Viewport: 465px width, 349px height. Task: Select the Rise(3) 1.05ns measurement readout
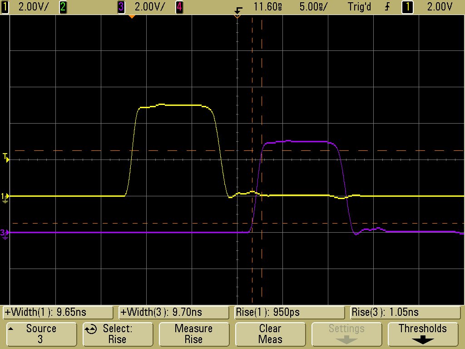pos(406,313)
